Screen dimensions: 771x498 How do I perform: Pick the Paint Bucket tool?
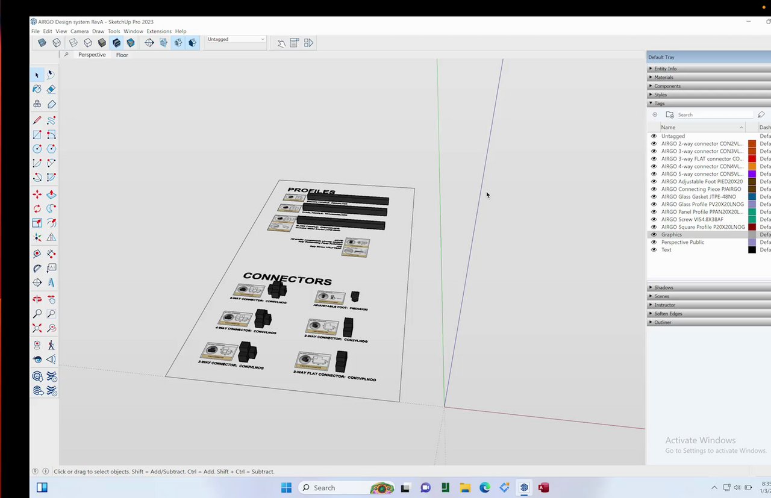37,89
